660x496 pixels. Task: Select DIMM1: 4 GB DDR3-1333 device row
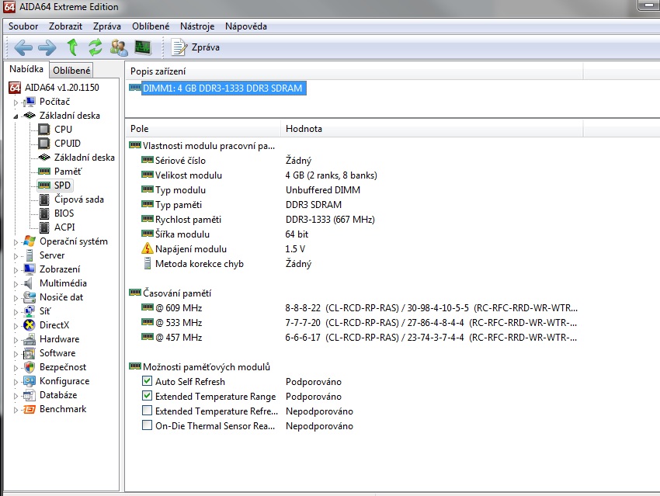click(x=217, y=88)
